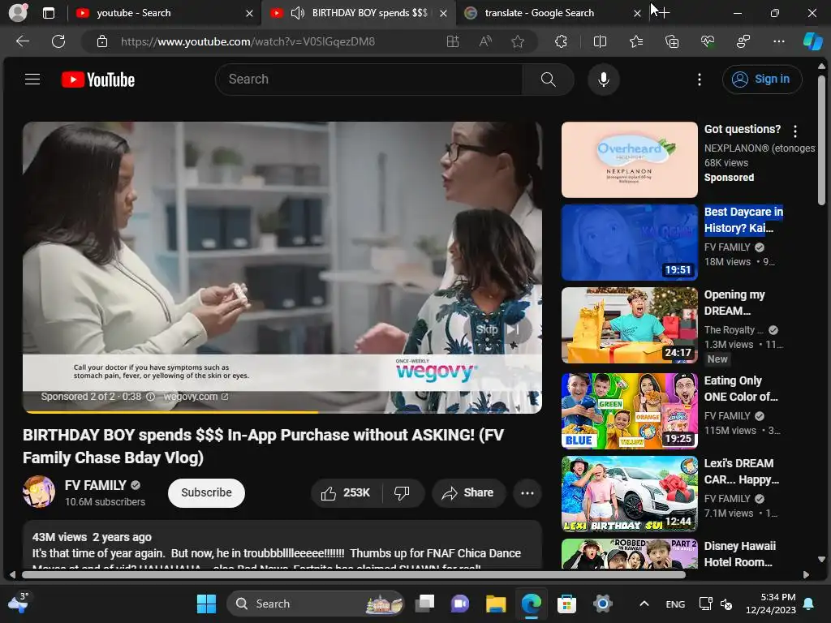Viewport: 831px width, 623px height.
Task: Close the youtube - Search tab
Action: (249, 13)
